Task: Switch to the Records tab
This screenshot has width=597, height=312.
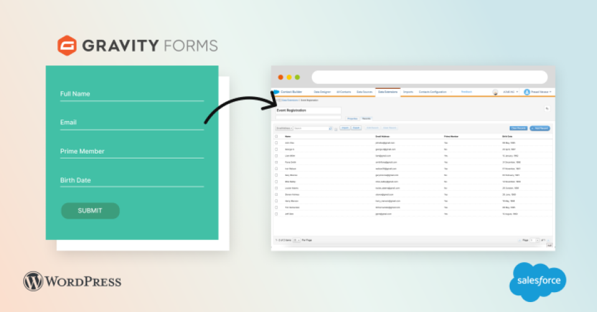Action: click(x=366, y=119)
